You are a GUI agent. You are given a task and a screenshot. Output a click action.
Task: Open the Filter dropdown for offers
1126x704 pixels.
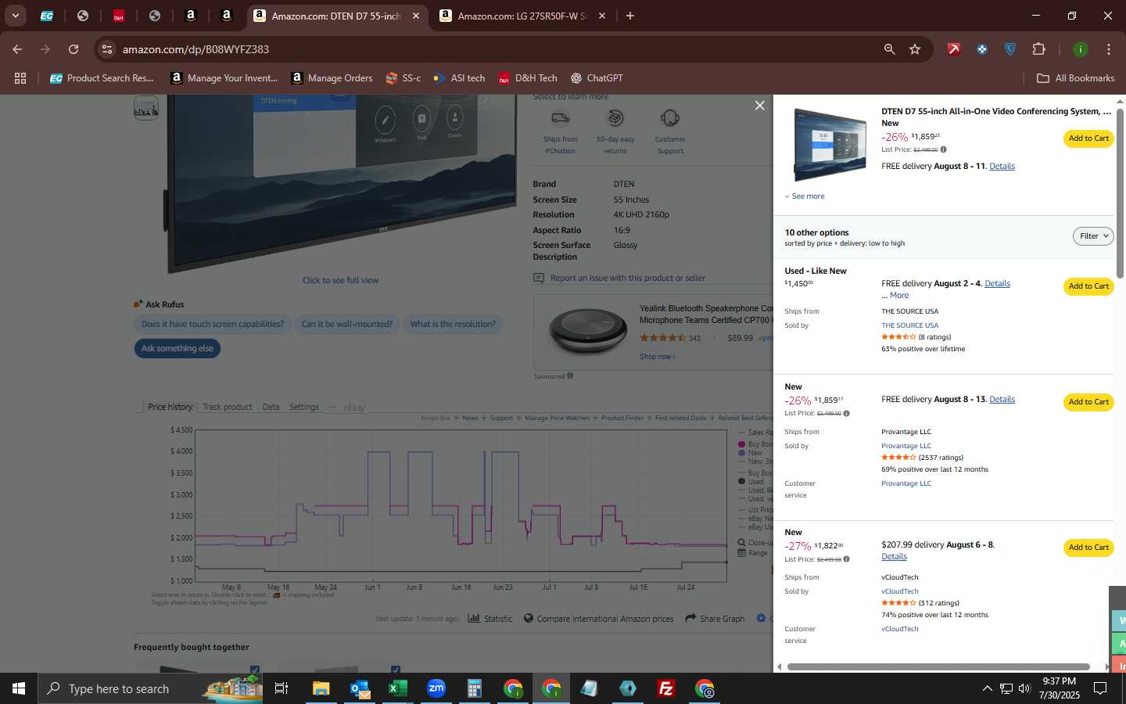pyautogui.click(x=1093, y=236)
